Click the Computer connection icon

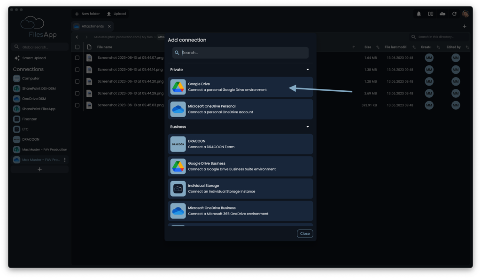tap(16, 79)
